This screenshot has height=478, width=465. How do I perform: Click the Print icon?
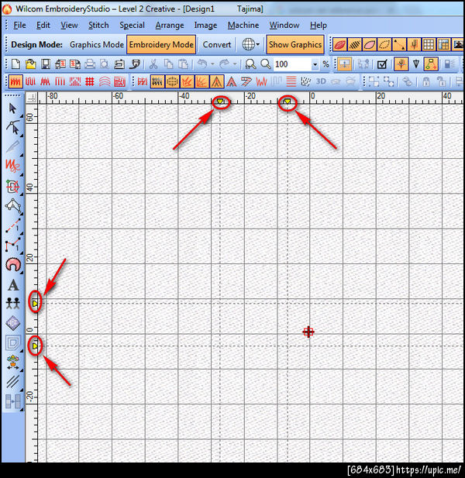click(x=90, y=64)
